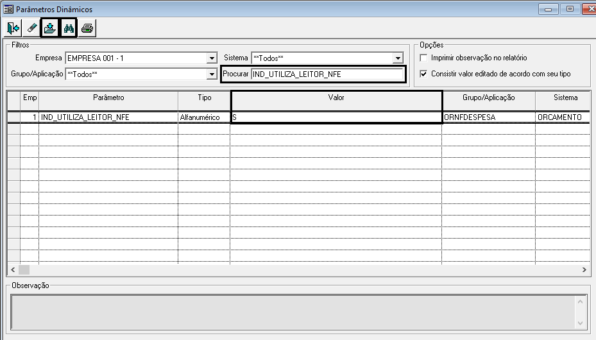Open the Sistema dropdown
The image size is (596, 340).
(x=398, y=58)
